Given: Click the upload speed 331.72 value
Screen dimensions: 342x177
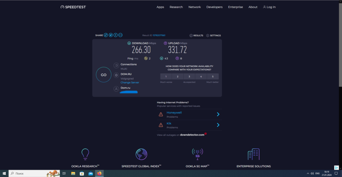Looking at the screenshot, I should [x=177, y=50].
